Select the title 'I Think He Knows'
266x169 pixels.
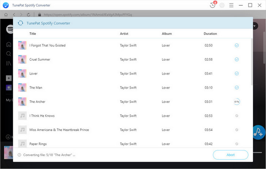(x=42, y=116)
